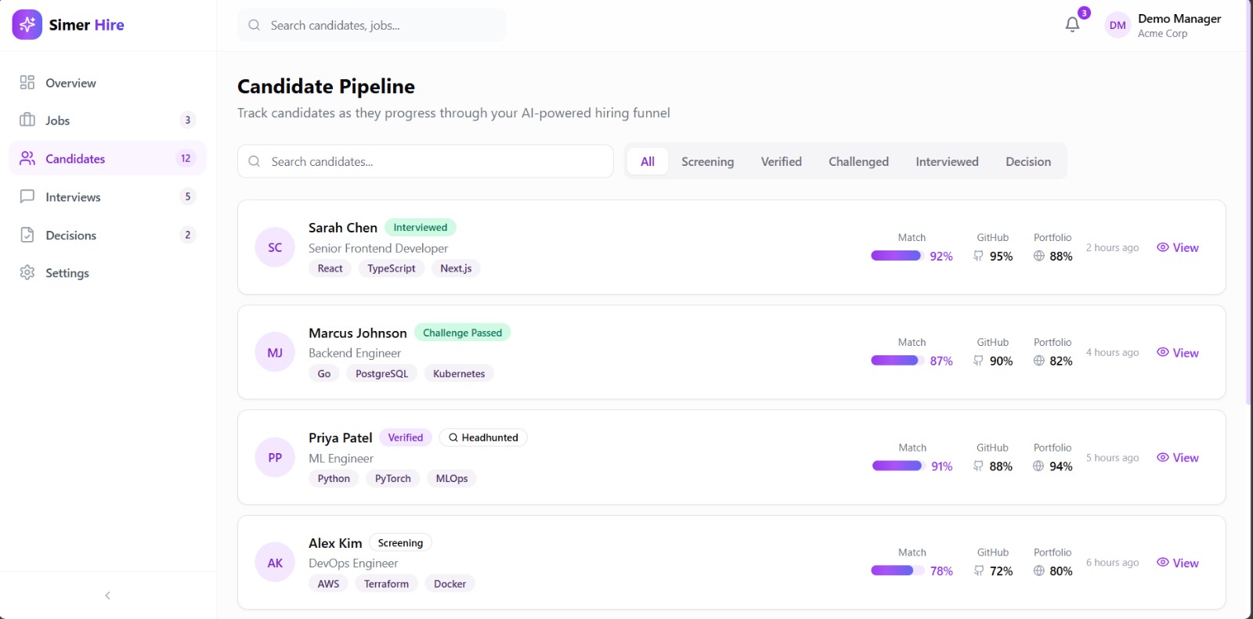The height and width of the screenshot is (619, 1253).
Task: Open Settings via the gear icon
Action: [x=27, y=272]
